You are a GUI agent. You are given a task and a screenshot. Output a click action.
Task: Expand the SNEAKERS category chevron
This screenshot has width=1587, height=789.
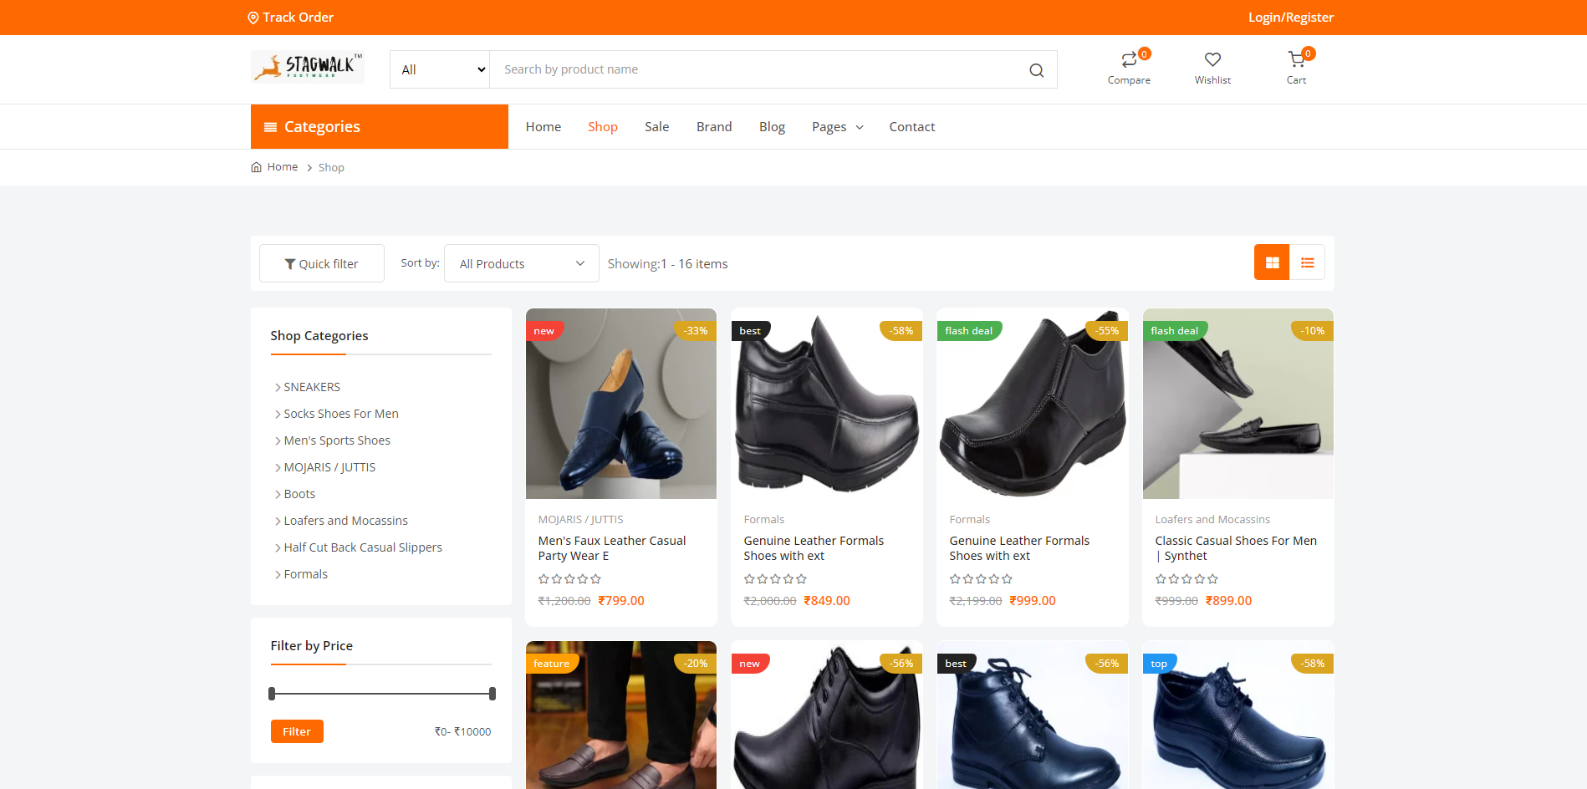tap(278, 388)
